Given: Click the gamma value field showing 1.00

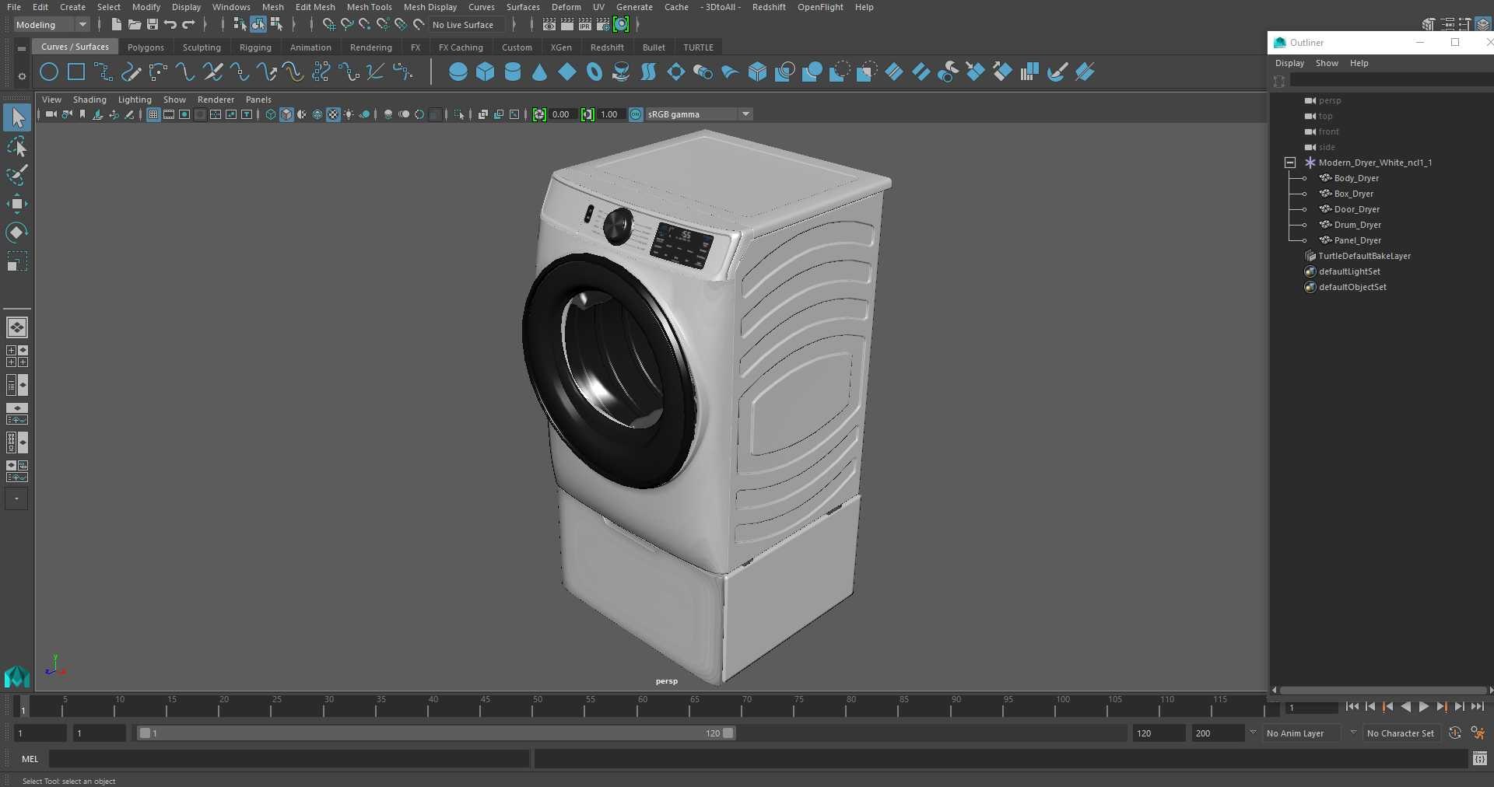Looking at the screenshot, I should tap(609, 114).
